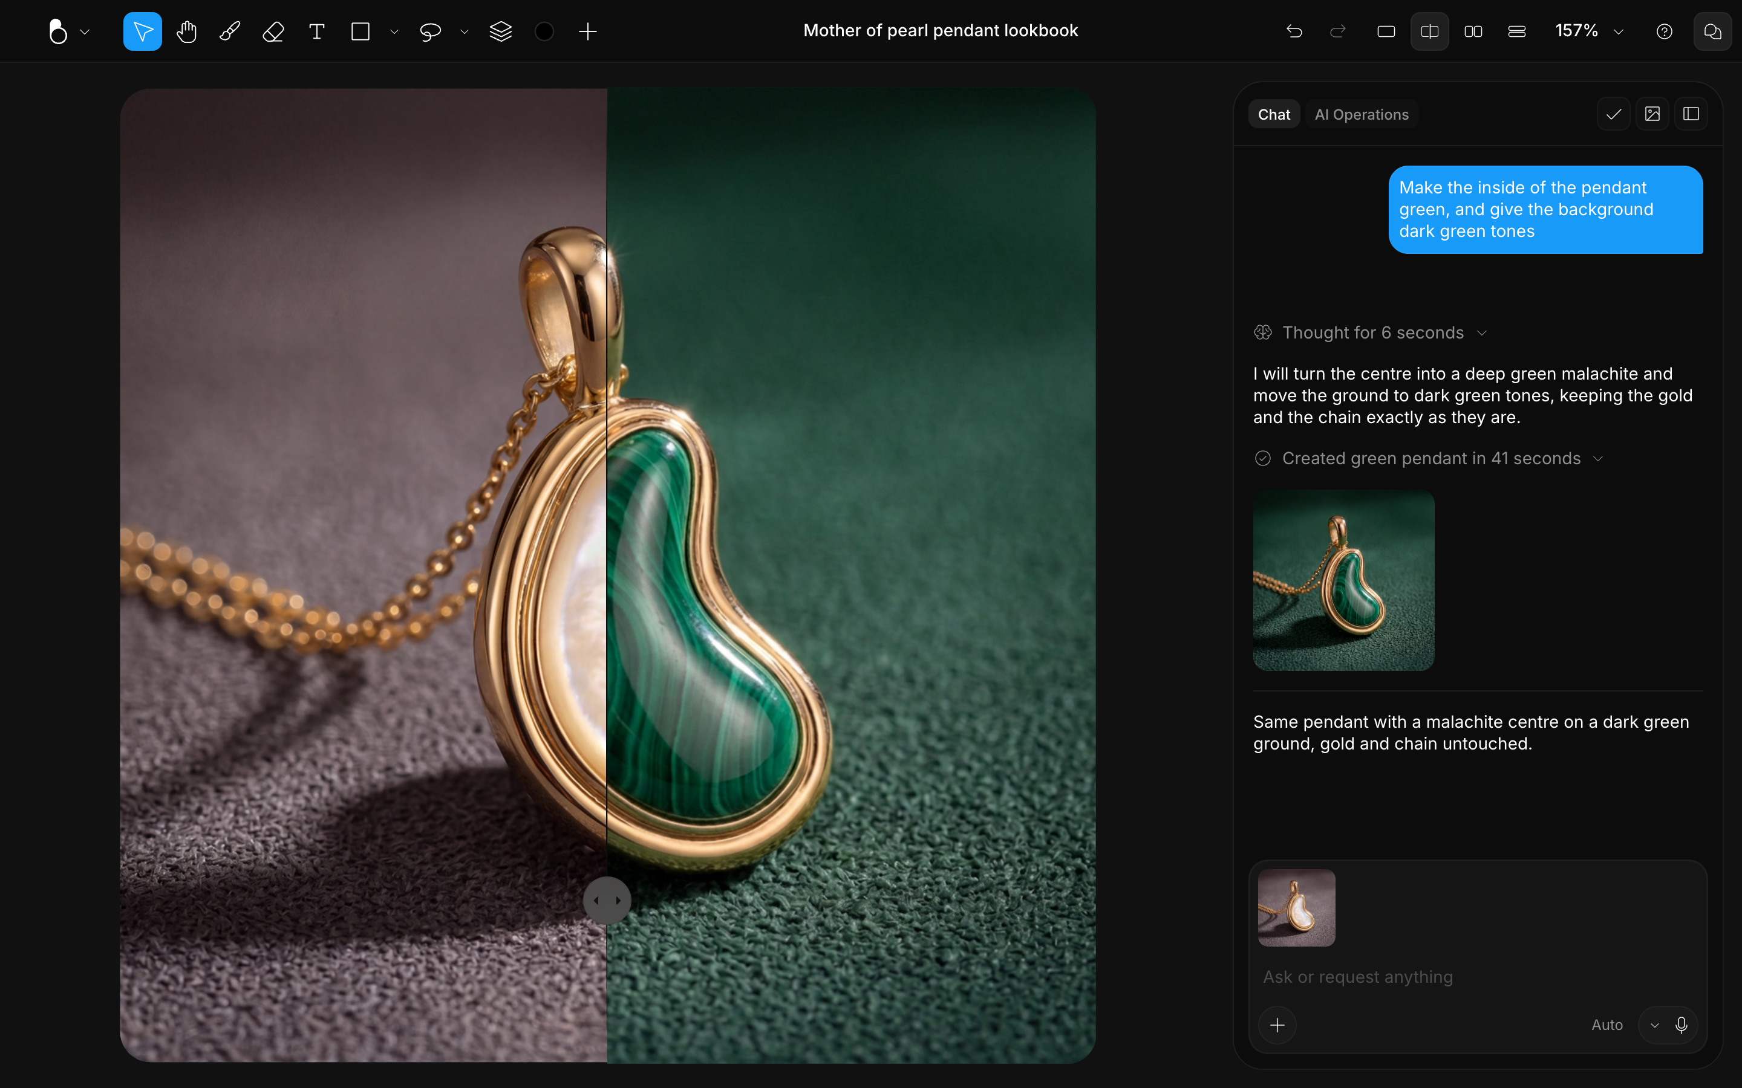
Task: Click the before/after comparison slider handle
Action: click(x=607, y=900)
